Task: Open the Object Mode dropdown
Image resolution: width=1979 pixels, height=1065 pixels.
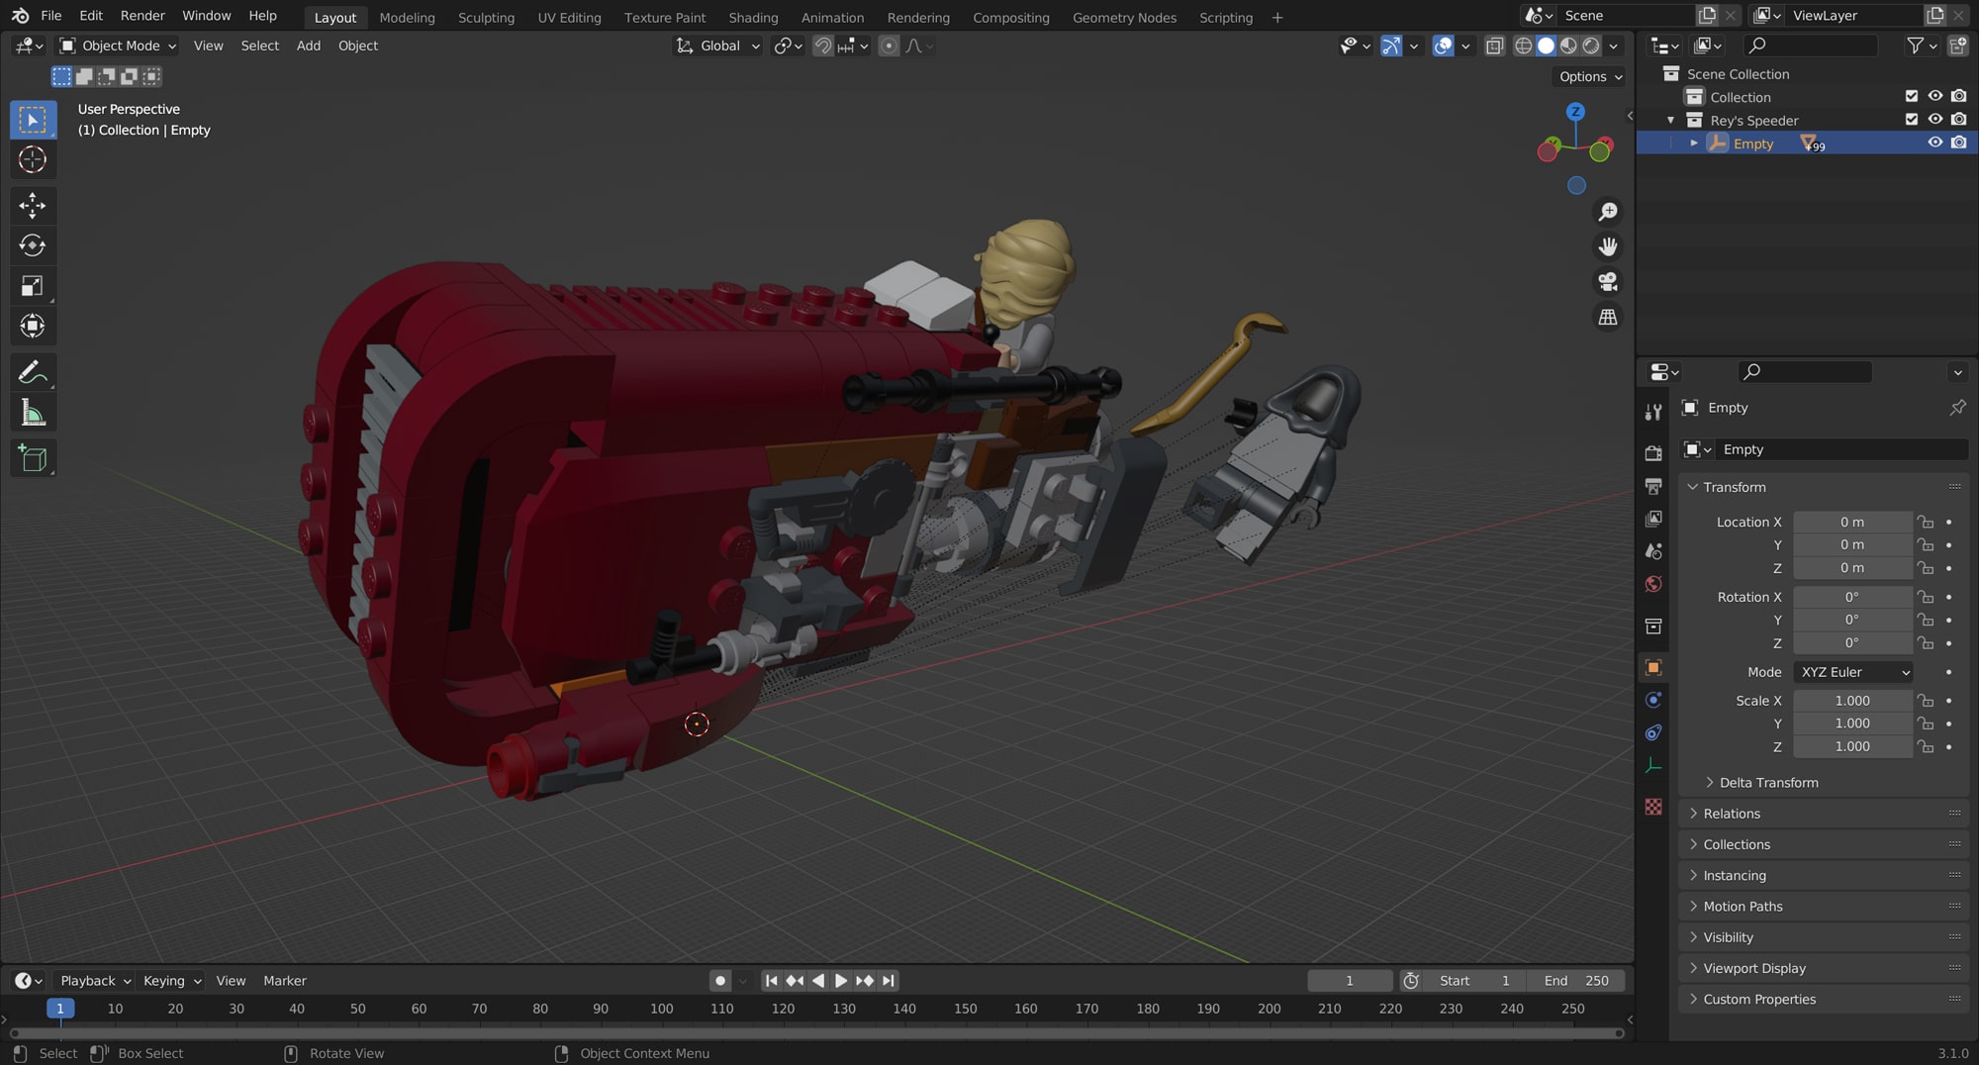Action: pos(118,46)
